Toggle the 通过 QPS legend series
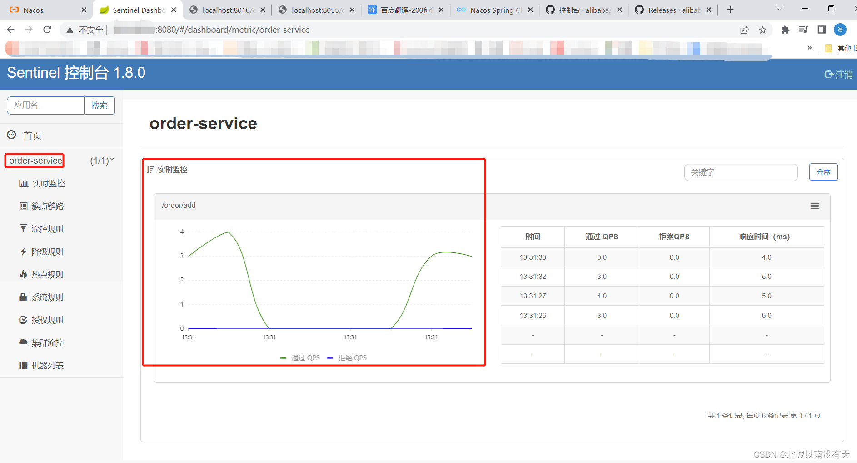This screenshot has height=463, width=857. 300,358
